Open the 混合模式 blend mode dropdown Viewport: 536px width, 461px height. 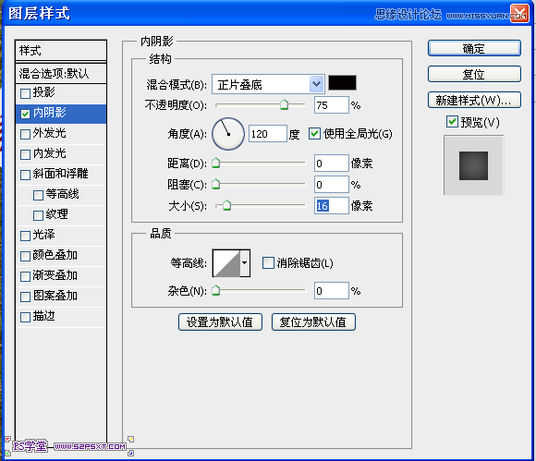tap(268, 84)
